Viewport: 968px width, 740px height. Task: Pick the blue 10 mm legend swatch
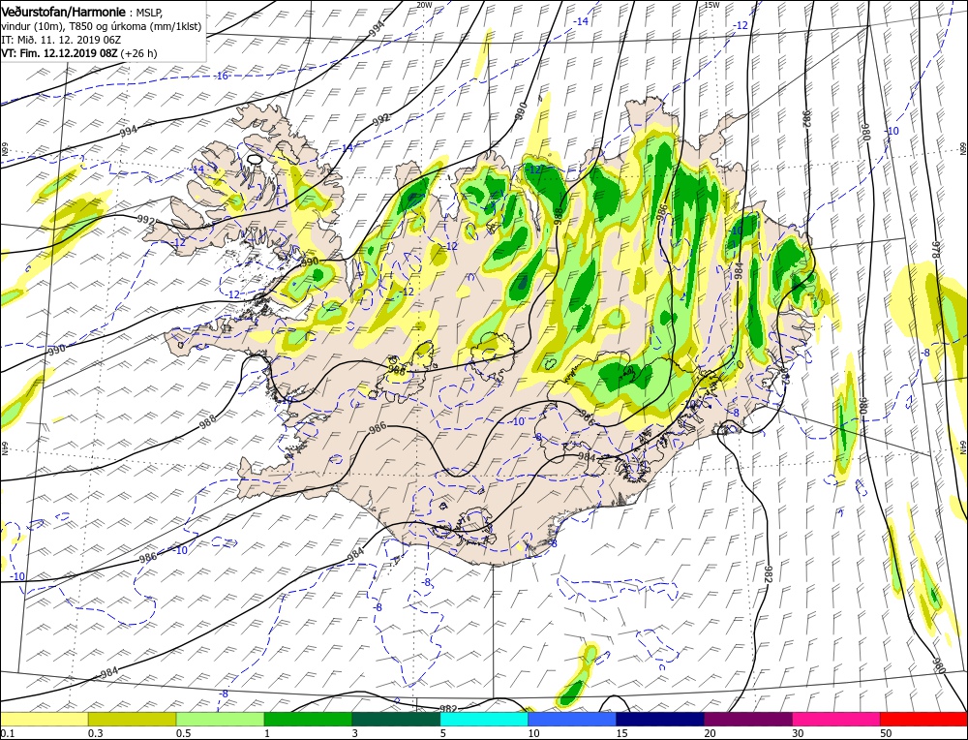572,719
